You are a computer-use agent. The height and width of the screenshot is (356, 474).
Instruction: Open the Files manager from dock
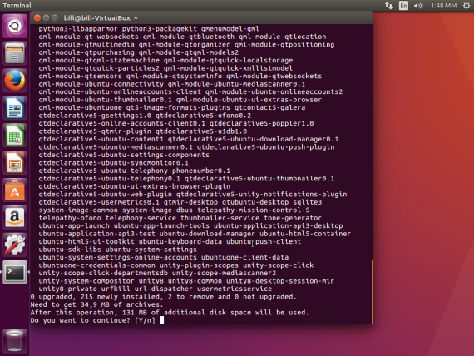[14, 53]
